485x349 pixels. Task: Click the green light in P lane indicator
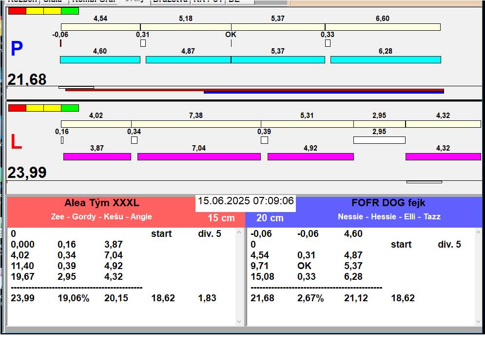[x=70, y=11]
